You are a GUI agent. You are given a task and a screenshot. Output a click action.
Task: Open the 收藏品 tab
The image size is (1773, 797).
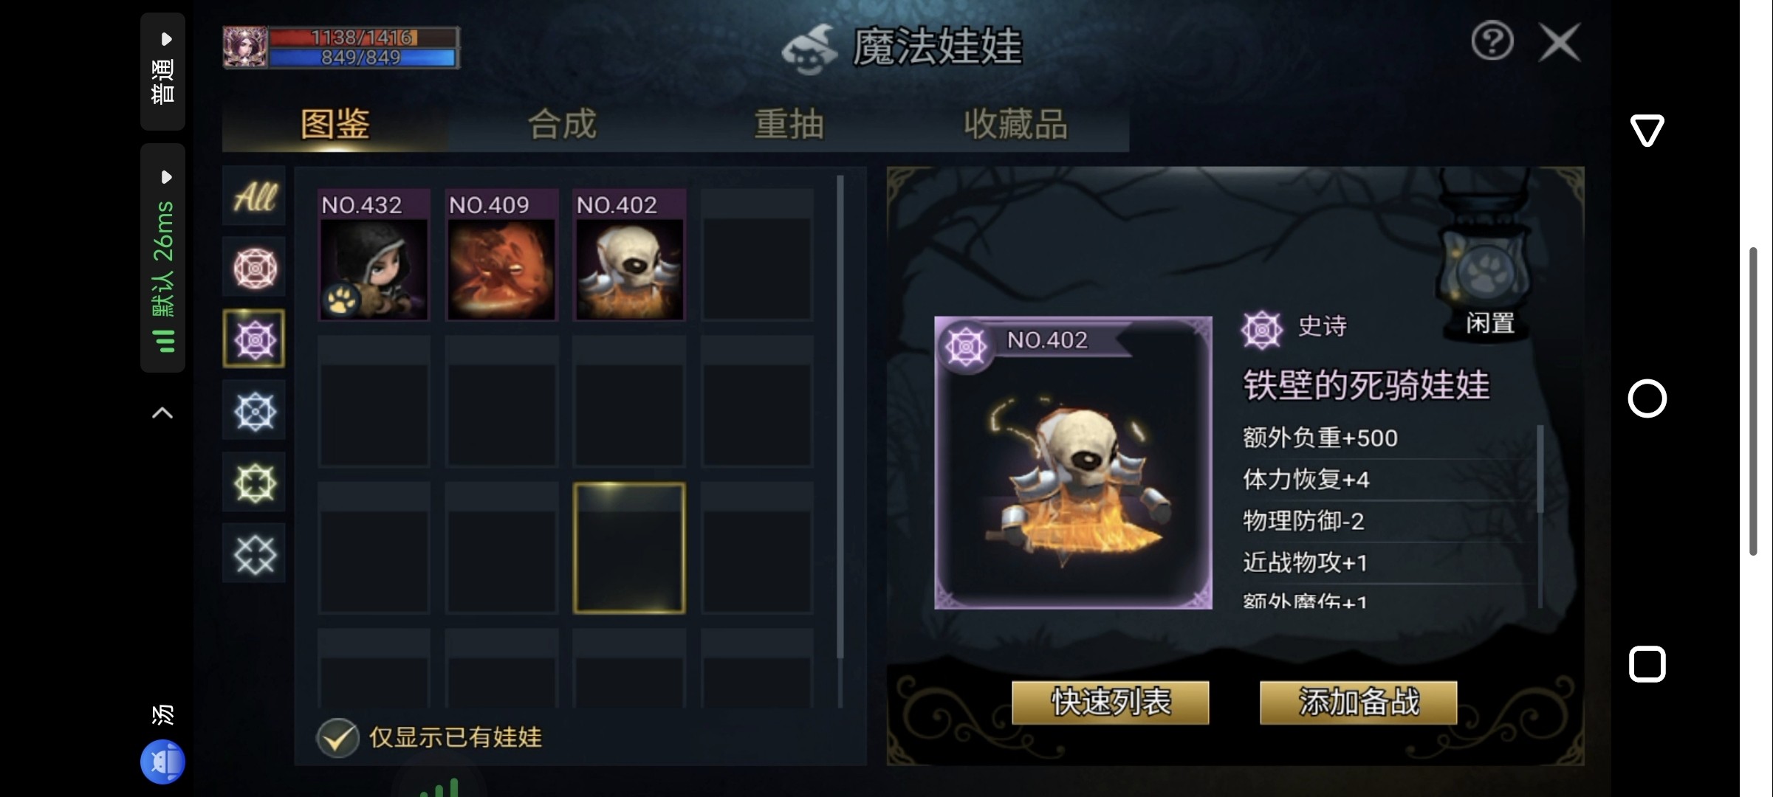click(x=1015, y=124)
